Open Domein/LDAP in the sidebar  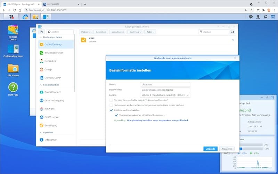click(x=56, y=78)
